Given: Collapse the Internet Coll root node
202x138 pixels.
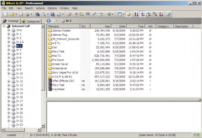Looking at the screenshot, I should point(4,26).
